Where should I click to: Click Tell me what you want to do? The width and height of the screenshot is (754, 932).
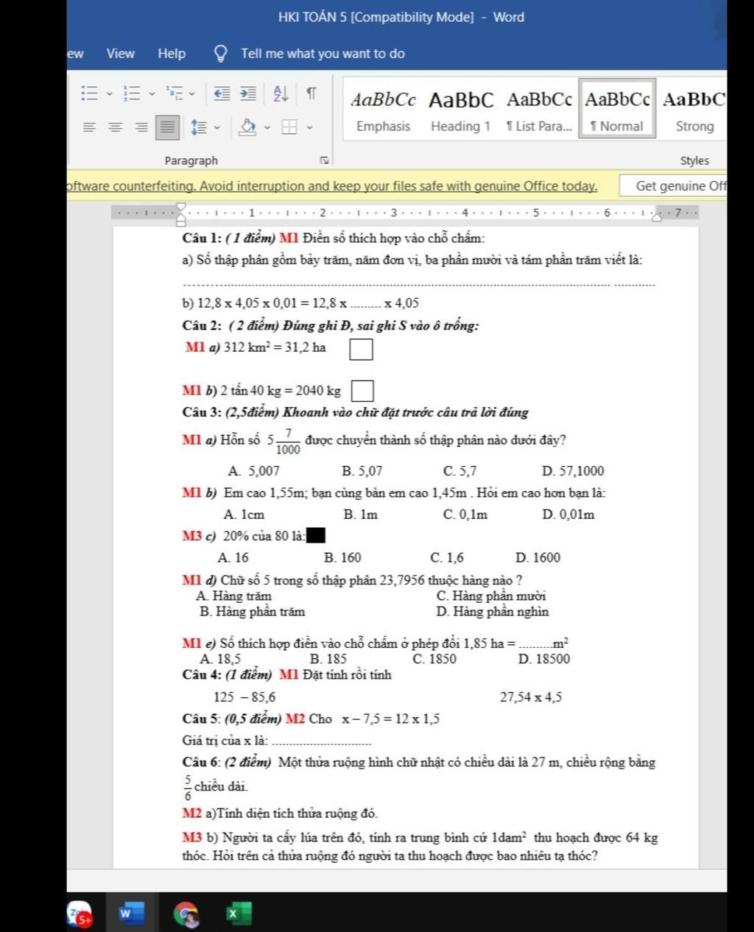click(x=323, y=54)
